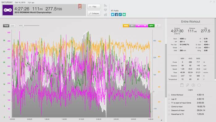216x122 pixels.
Task: Close the workout view
Action: (x=214, y=2)
